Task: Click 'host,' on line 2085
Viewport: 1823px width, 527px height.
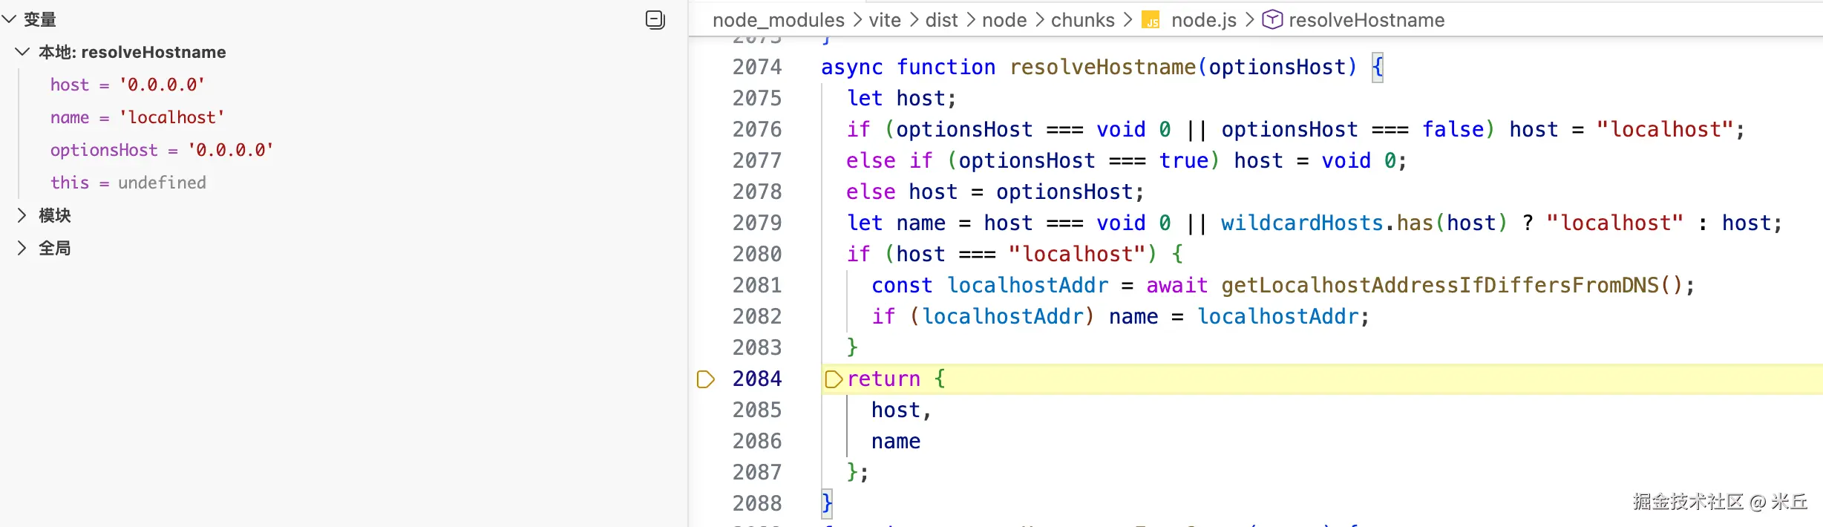Action: tap(901, 410)
